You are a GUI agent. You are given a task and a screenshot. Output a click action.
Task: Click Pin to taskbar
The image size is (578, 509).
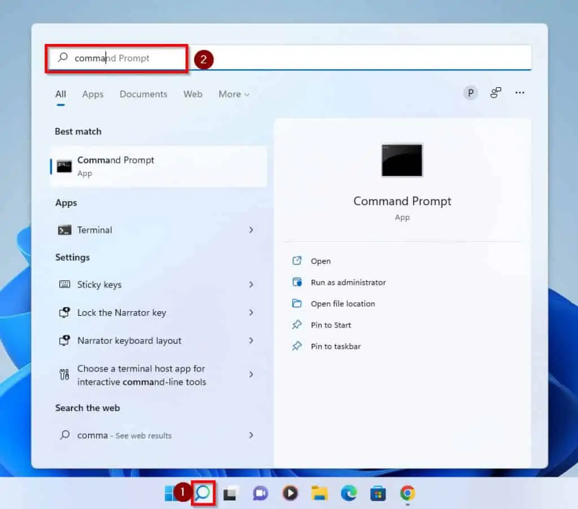pyautogui.click(x=336, y=346)
